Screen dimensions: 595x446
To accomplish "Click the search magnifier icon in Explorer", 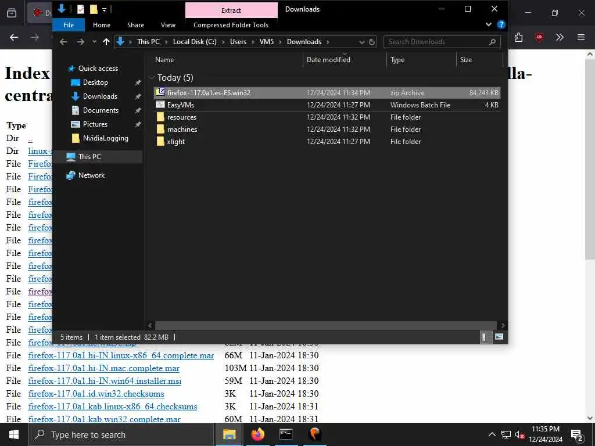I will [x=492, y=42].
